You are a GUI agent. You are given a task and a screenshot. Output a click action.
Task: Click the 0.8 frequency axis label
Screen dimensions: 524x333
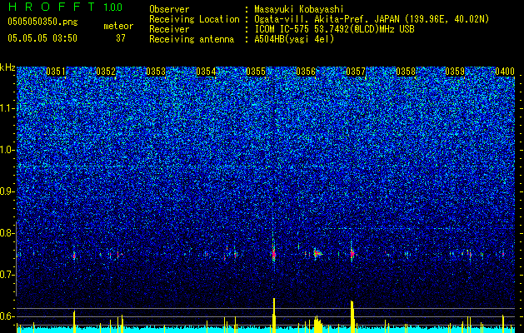[7, 233]
